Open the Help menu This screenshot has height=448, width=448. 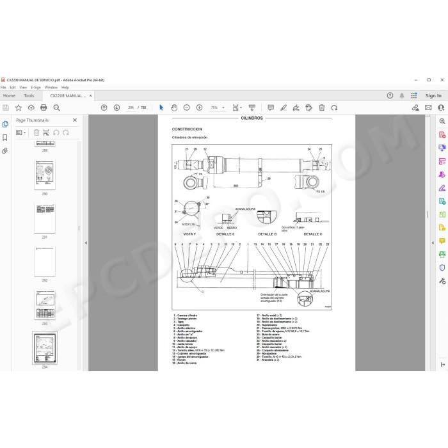pyautogui.click(x=65, y=88)
